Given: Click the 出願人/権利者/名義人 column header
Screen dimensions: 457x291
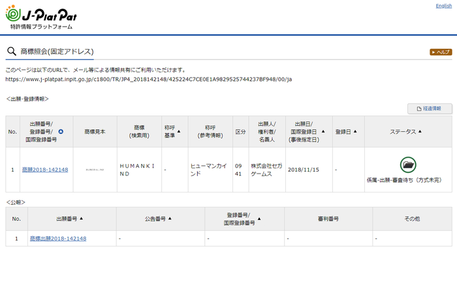Looking at the screenshot, I should (x=267, y=132).
